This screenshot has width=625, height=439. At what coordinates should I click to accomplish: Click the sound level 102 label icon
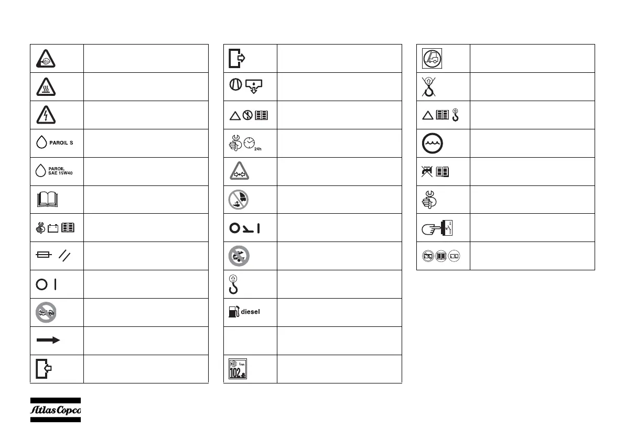(238, 369)
